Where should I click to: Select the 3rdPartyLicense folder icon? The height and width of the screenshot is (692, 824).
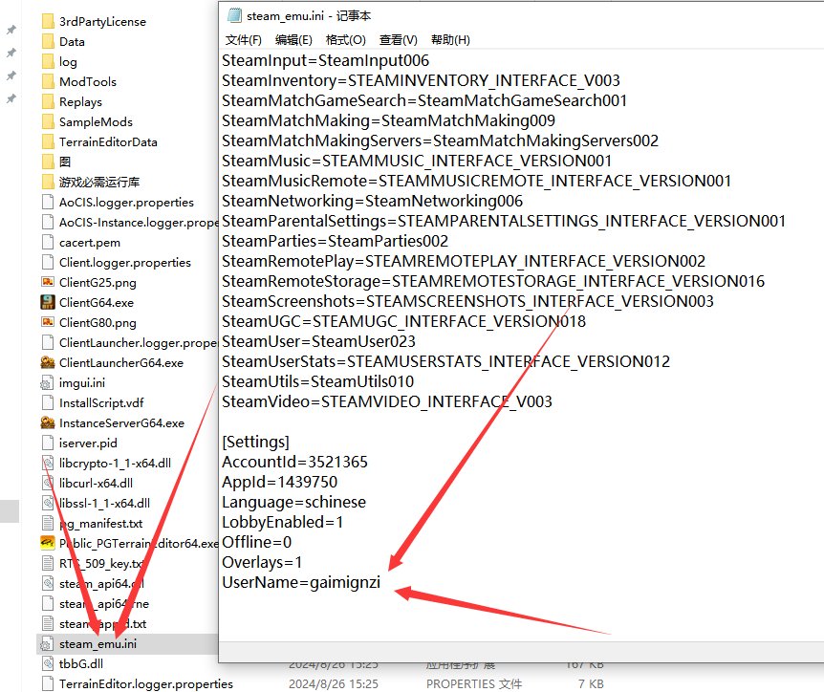click(48, 21)
